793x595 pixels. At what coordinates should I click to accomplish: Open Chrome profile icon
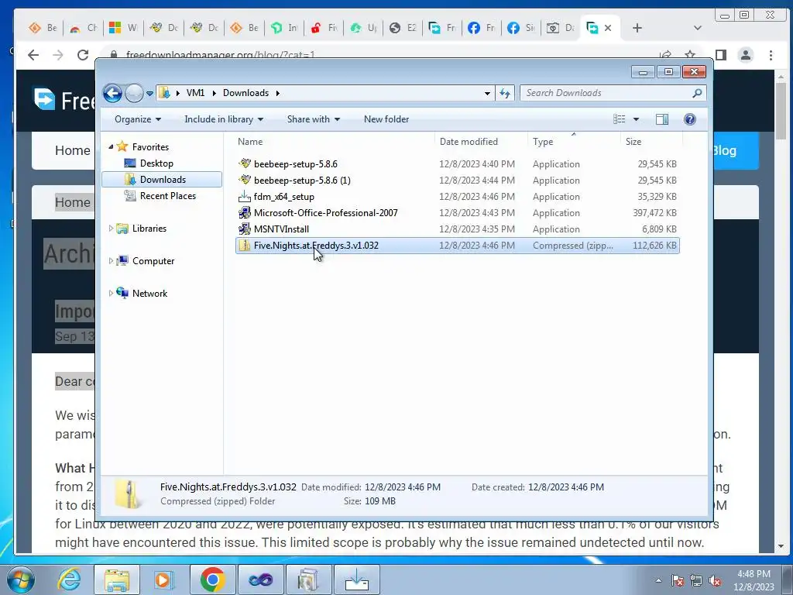pos(746,55)
